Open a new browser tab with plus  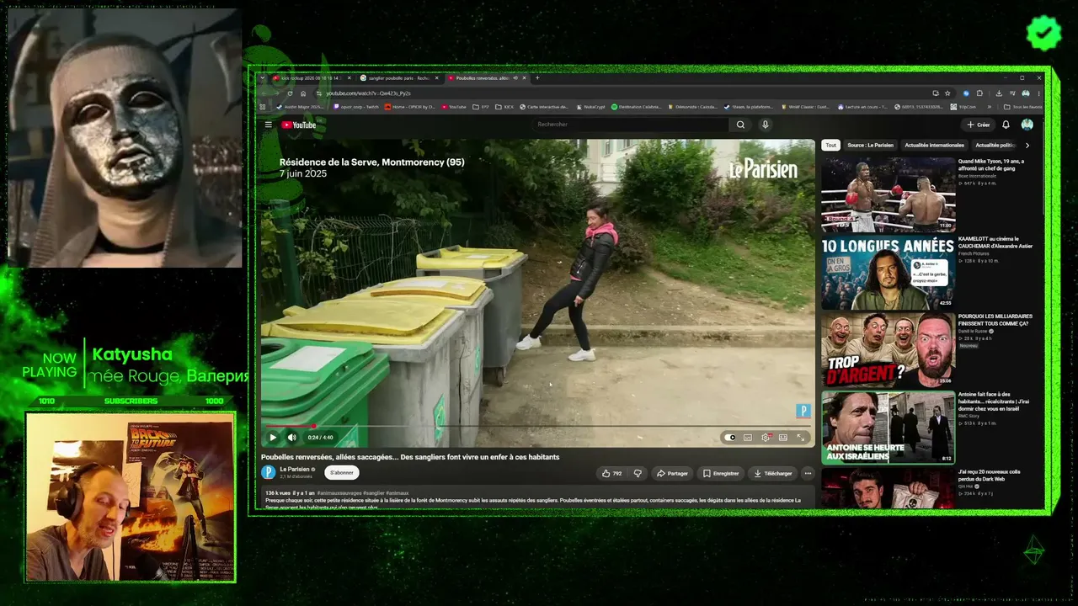click(x=537, y=78)
